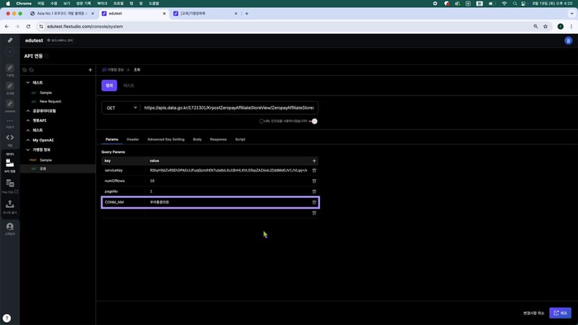Click the 배포 deploy button

click(x=560, y=313)
